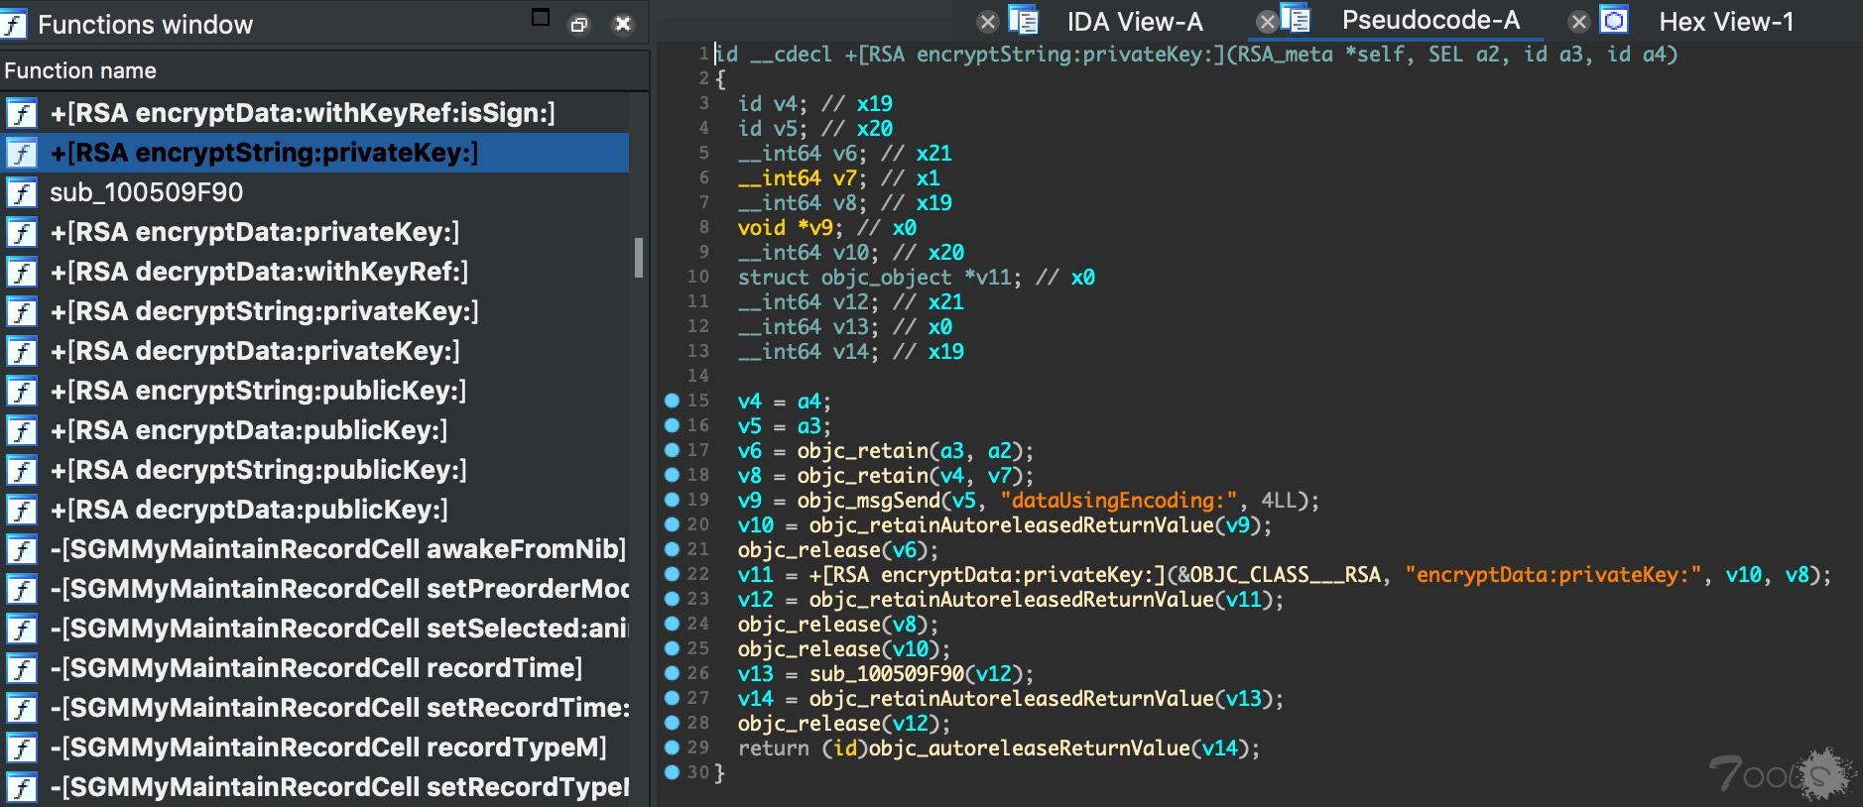Click the Functions list vertical scrollbar thumb

tap(639, 258)
